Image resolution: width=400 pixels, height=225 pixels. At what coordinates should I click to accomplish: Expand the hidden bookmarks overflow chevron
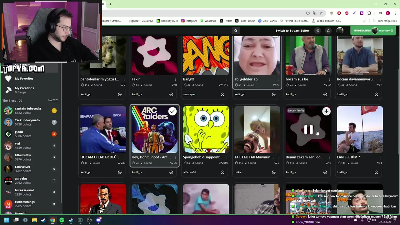point(364,21)
